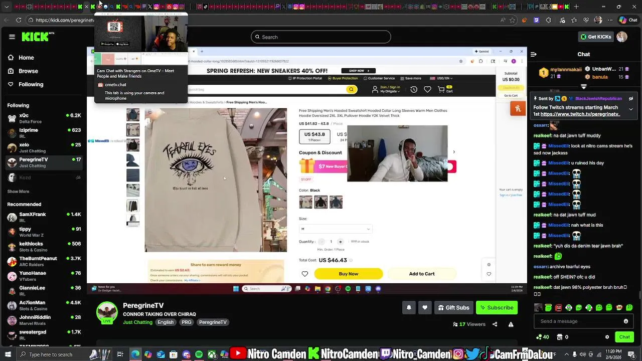Open the user profile avatar menu
Image resolution: width=642 pixels, height=361 pixels.
tap(622, 37)
